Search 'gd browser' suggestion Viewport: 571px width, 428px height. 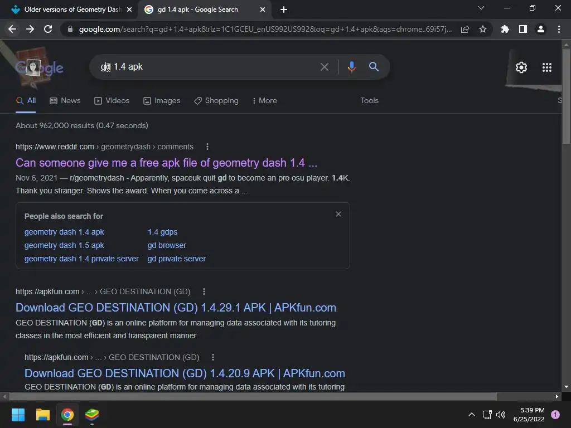click(167, 245)
